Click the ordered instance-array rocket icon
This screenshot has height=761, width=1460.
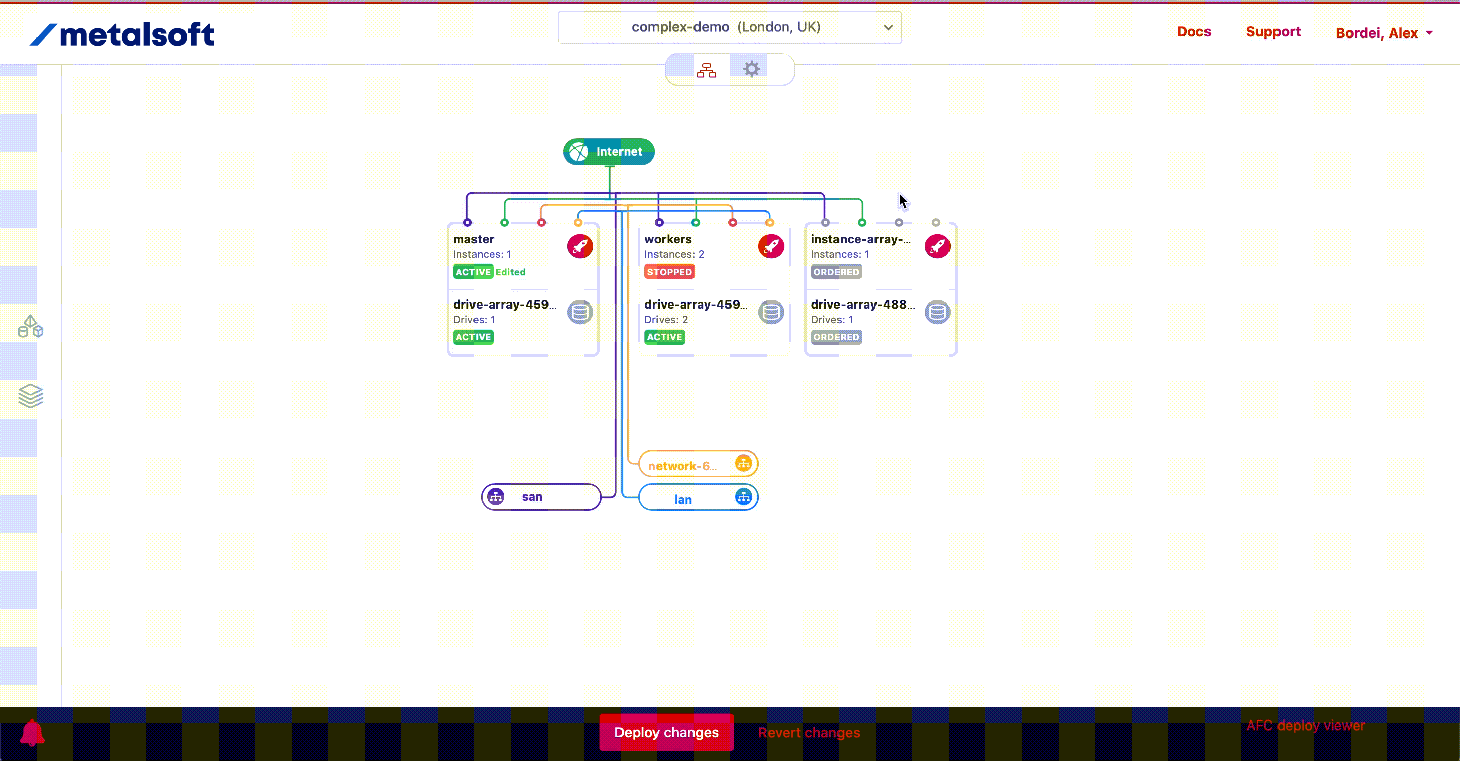pyautogui.click(x=937, y=247)
